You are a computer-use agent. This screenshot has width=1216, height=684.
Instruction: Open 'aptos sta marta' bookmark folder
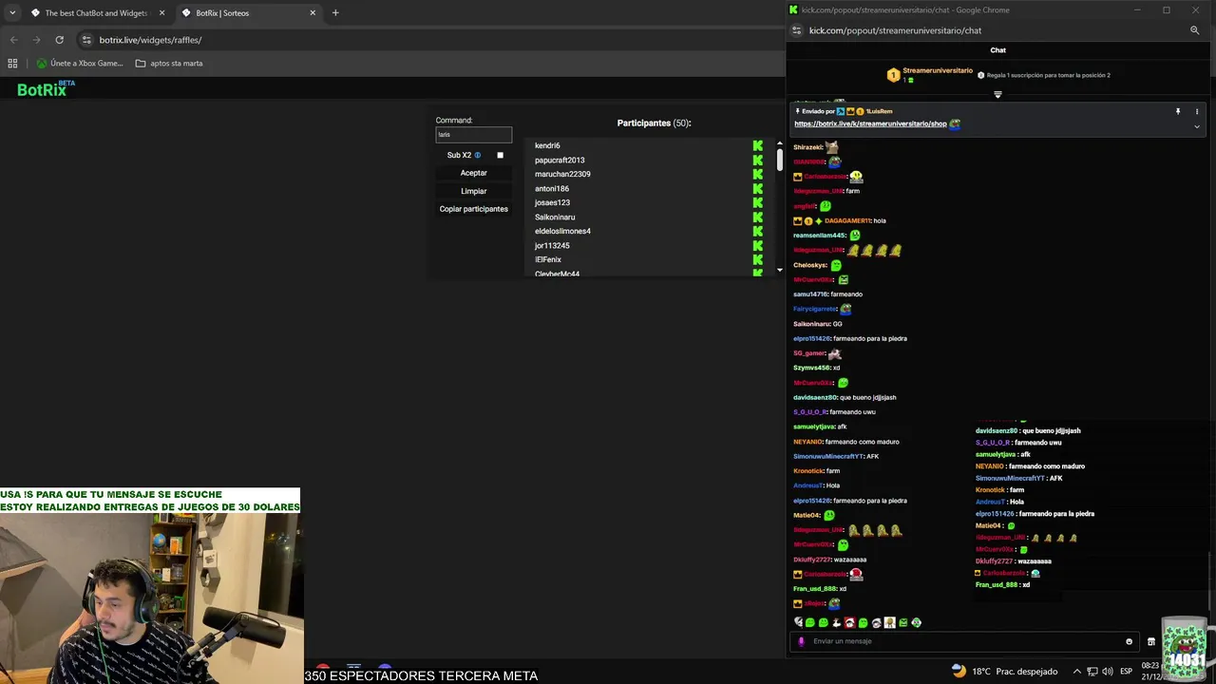[169, 64]
